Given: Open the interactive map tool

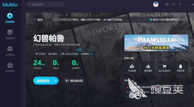Looking at the screenshot, I should point(132,68).
